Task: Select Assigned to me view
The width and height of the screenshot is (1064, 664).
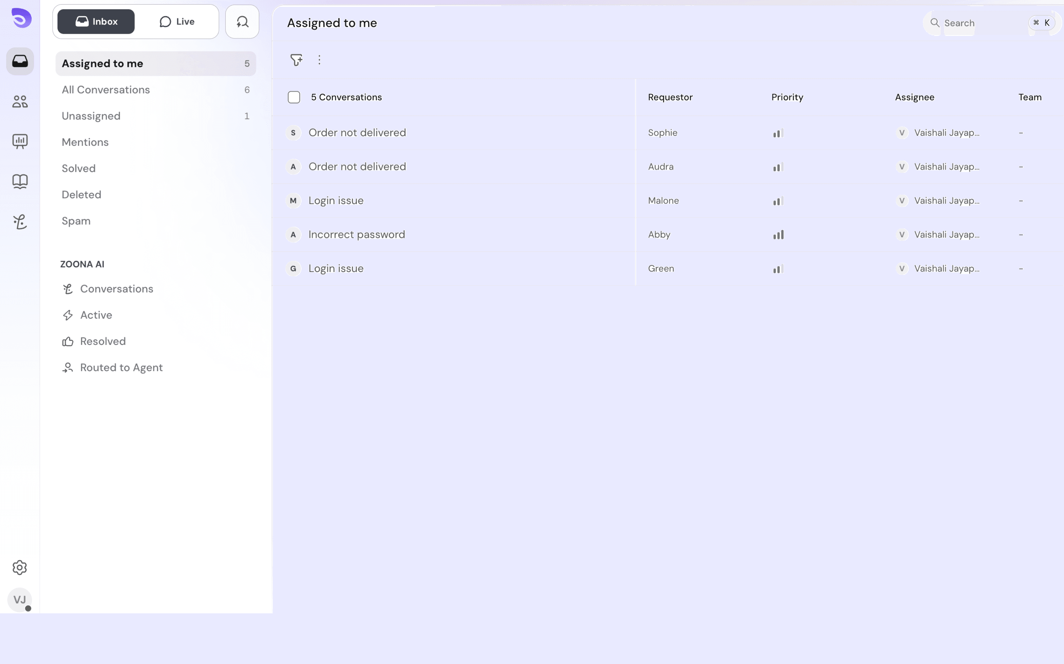Action: pos(156,64)
